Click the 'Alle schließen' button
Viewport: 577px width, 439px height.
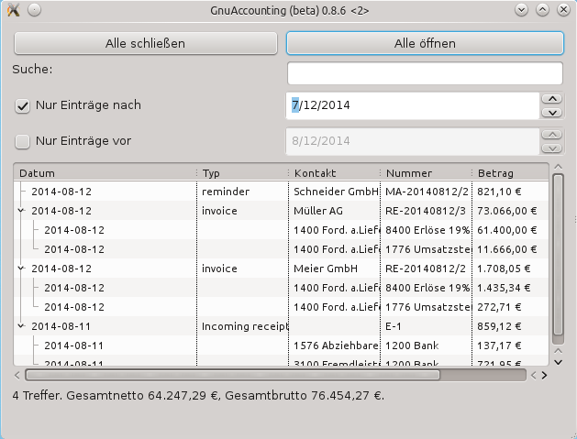[x=145, y=43]
